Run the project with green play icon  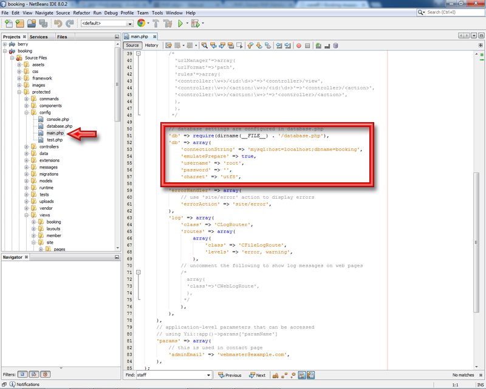click(181, 23)
